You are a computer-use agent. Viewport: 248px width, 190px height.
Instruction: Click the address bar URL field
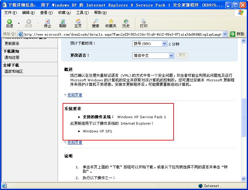tap(123, 34)
